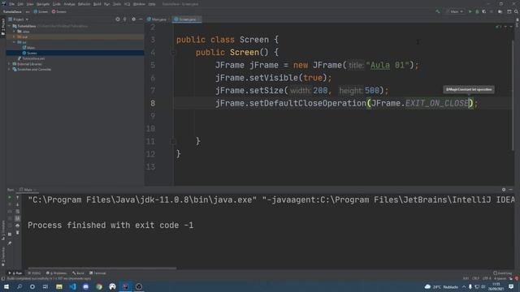The height and width of the screenshot is (292, 520).
Task: Click the Build project hammer icon
Action: coord(438,11)
